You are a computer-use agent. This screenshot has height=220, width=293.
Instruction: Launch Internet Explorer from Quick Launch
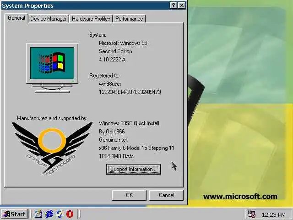tap(49, 214)
